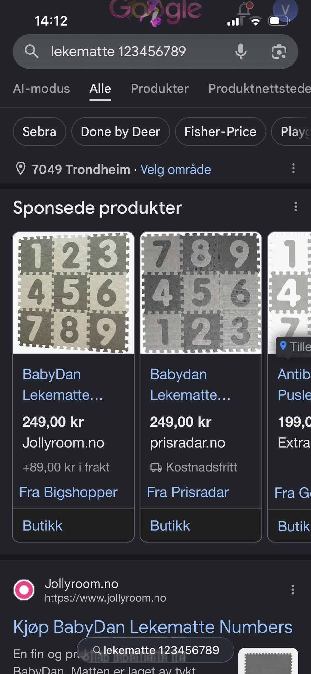
Task: Open Google Lens camera search icon
Action: click(x=279, y=52)
